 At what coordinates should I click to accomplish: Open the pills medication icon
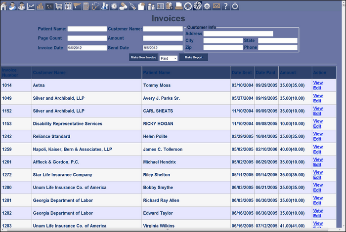pyautogui.click(x=123, y=6)
